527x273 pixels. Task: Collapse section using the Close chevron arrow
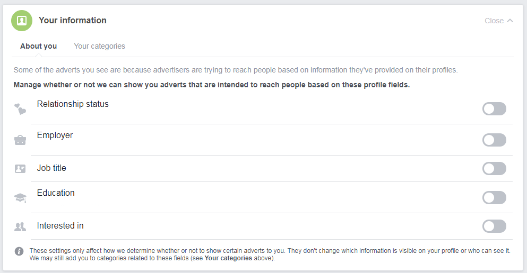(x=510, y=21)
